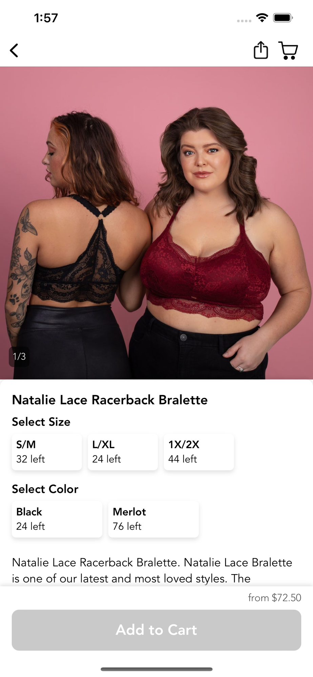The width and height of the screenshot is (313, 677).
Task: Tap the Select Size heading
Action: pos(41,422)
